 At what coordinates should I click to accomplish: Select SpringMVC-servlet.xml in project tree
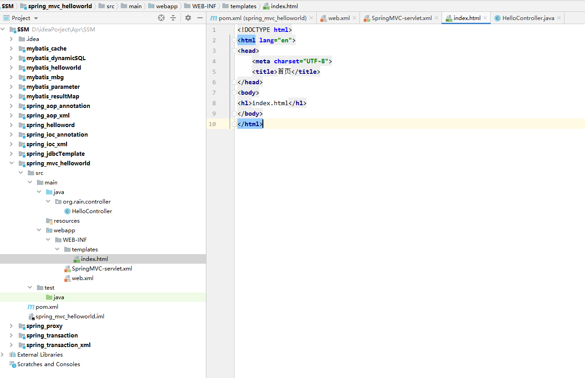(102, 268)
